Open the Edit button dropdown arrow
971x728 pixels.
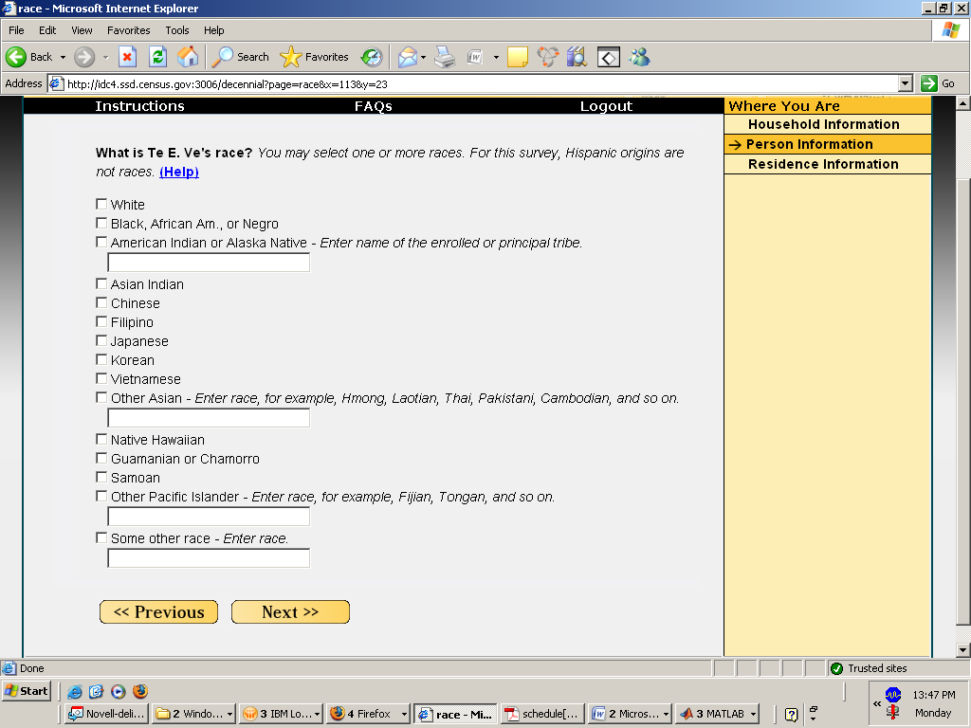click(496, 57)
